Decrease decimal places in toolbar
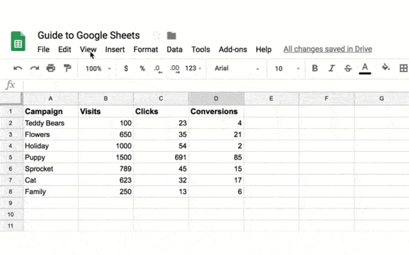 [x=158, y=69]
